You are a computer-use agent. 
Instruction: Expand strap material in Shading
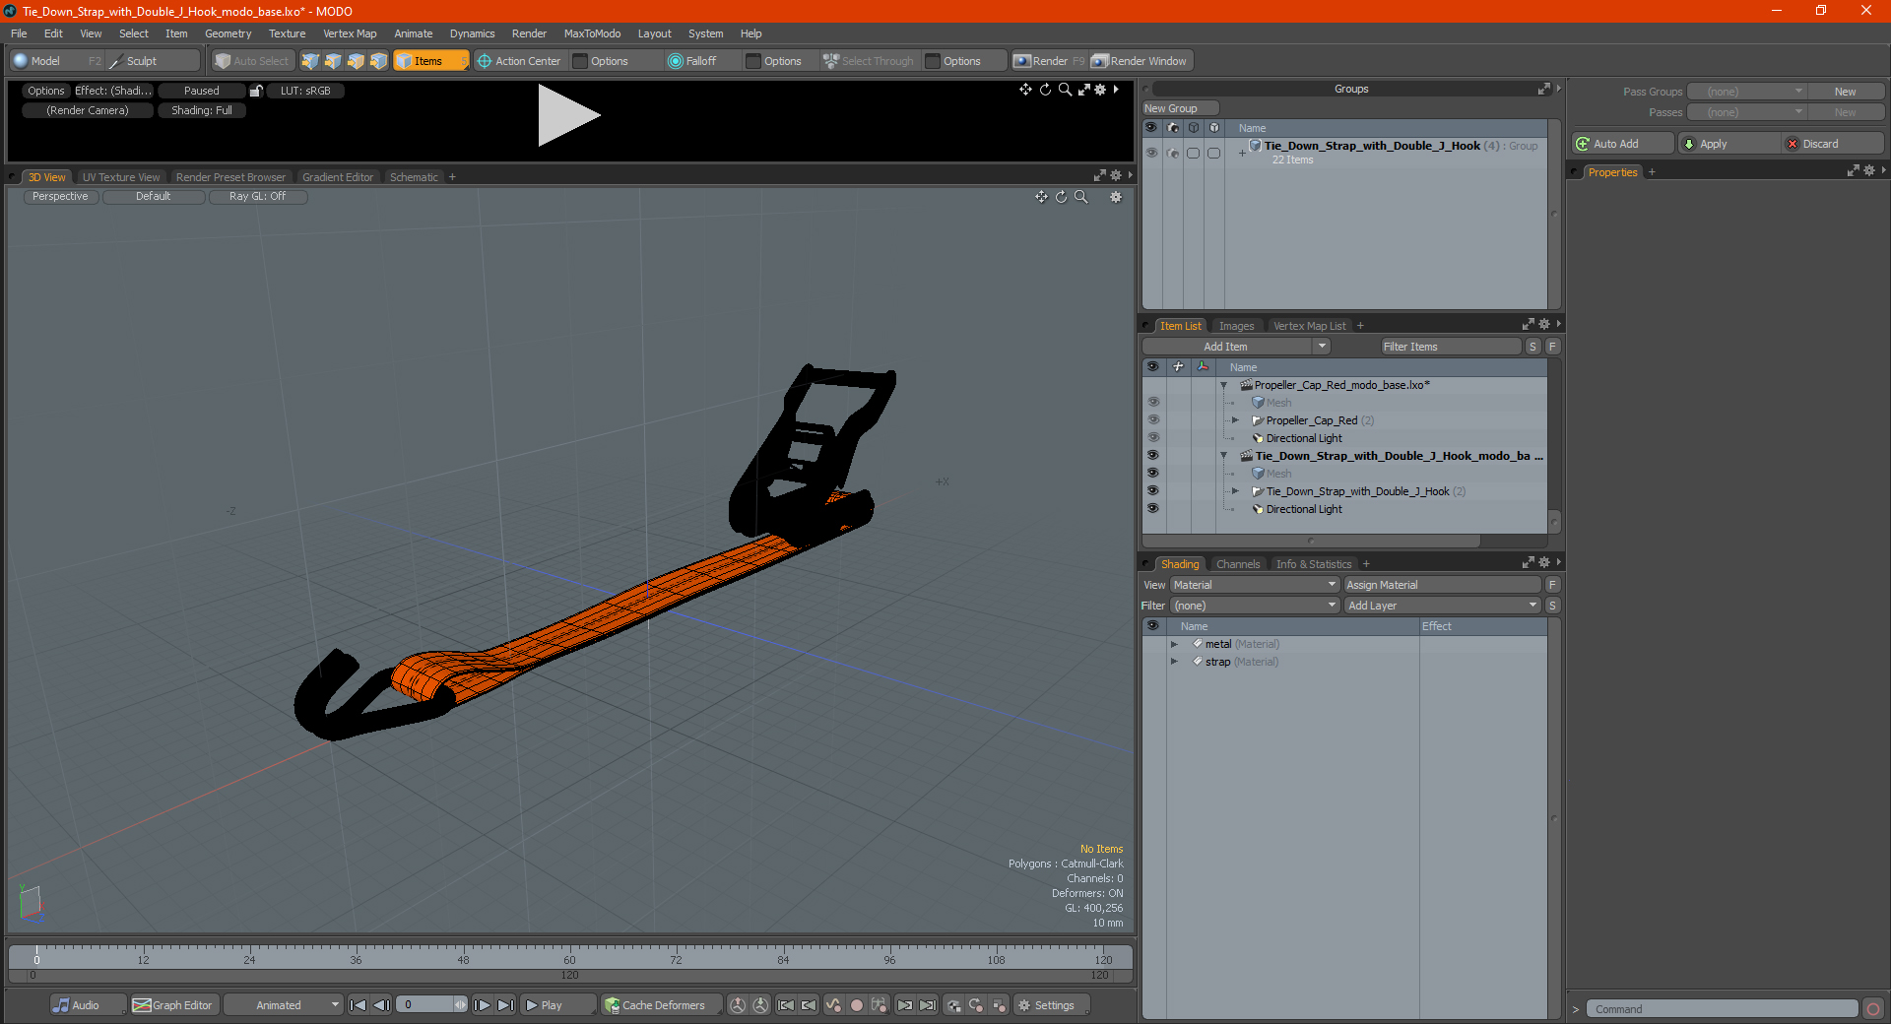pyautogui.click(x=1174, y=662)
